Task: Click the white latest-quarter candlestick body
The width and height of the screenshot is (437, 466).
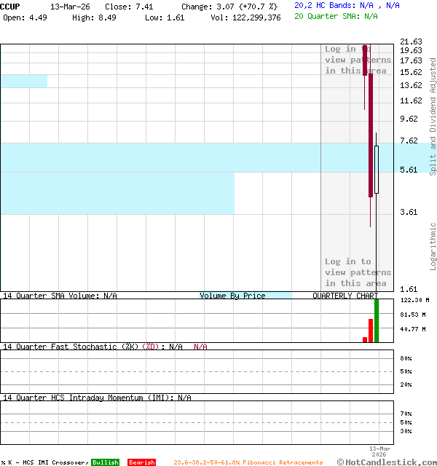Action: coord(377,169)
